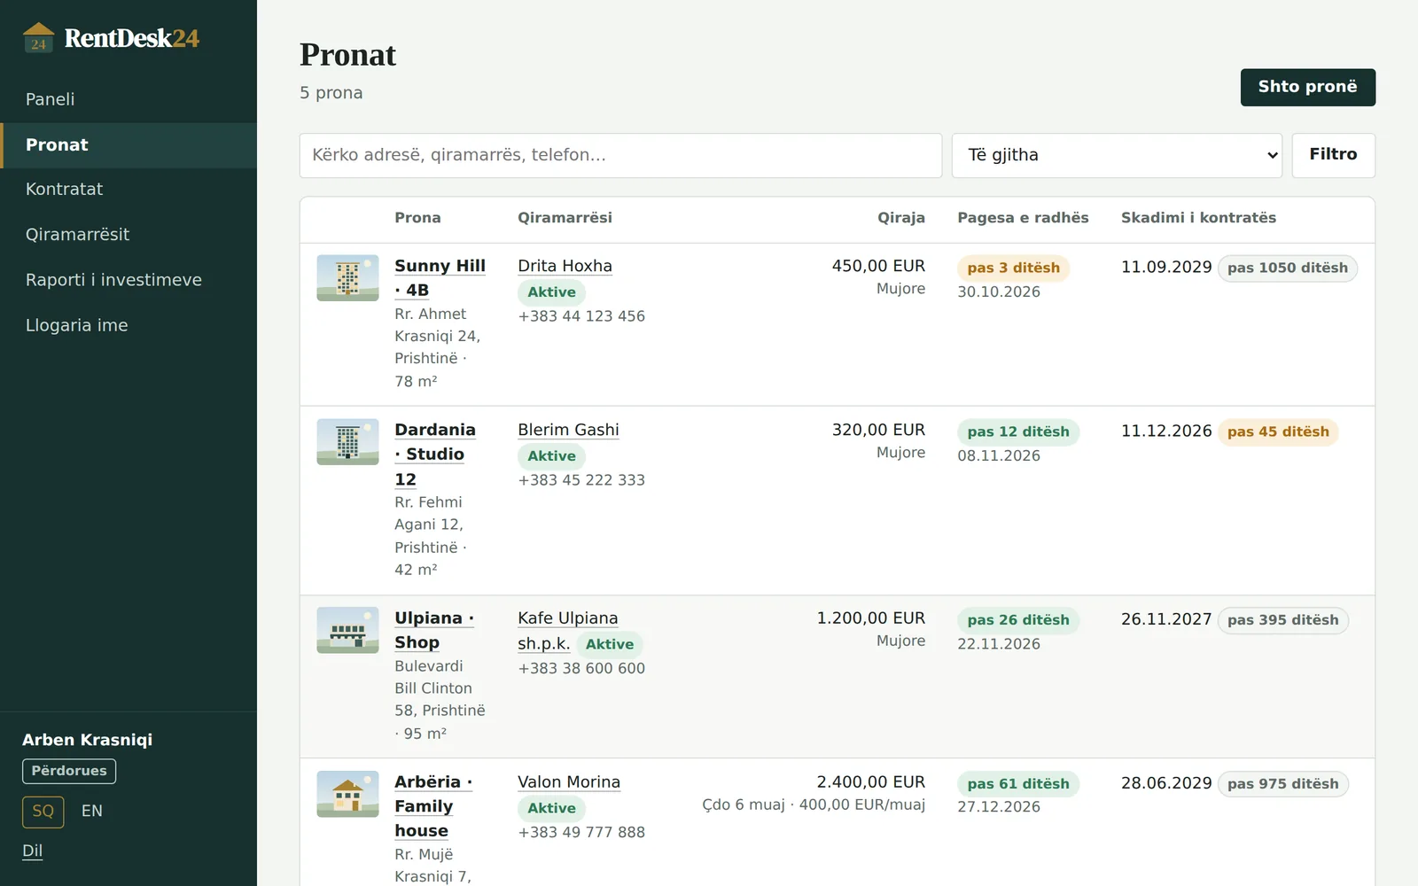Click the 'pas 12 ditësh' payment badge
1418x886 pixels.
coord(1018,432)
